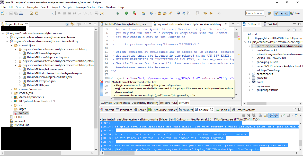Click the Run Last Tool red-toolbox icon

(134, 13)
